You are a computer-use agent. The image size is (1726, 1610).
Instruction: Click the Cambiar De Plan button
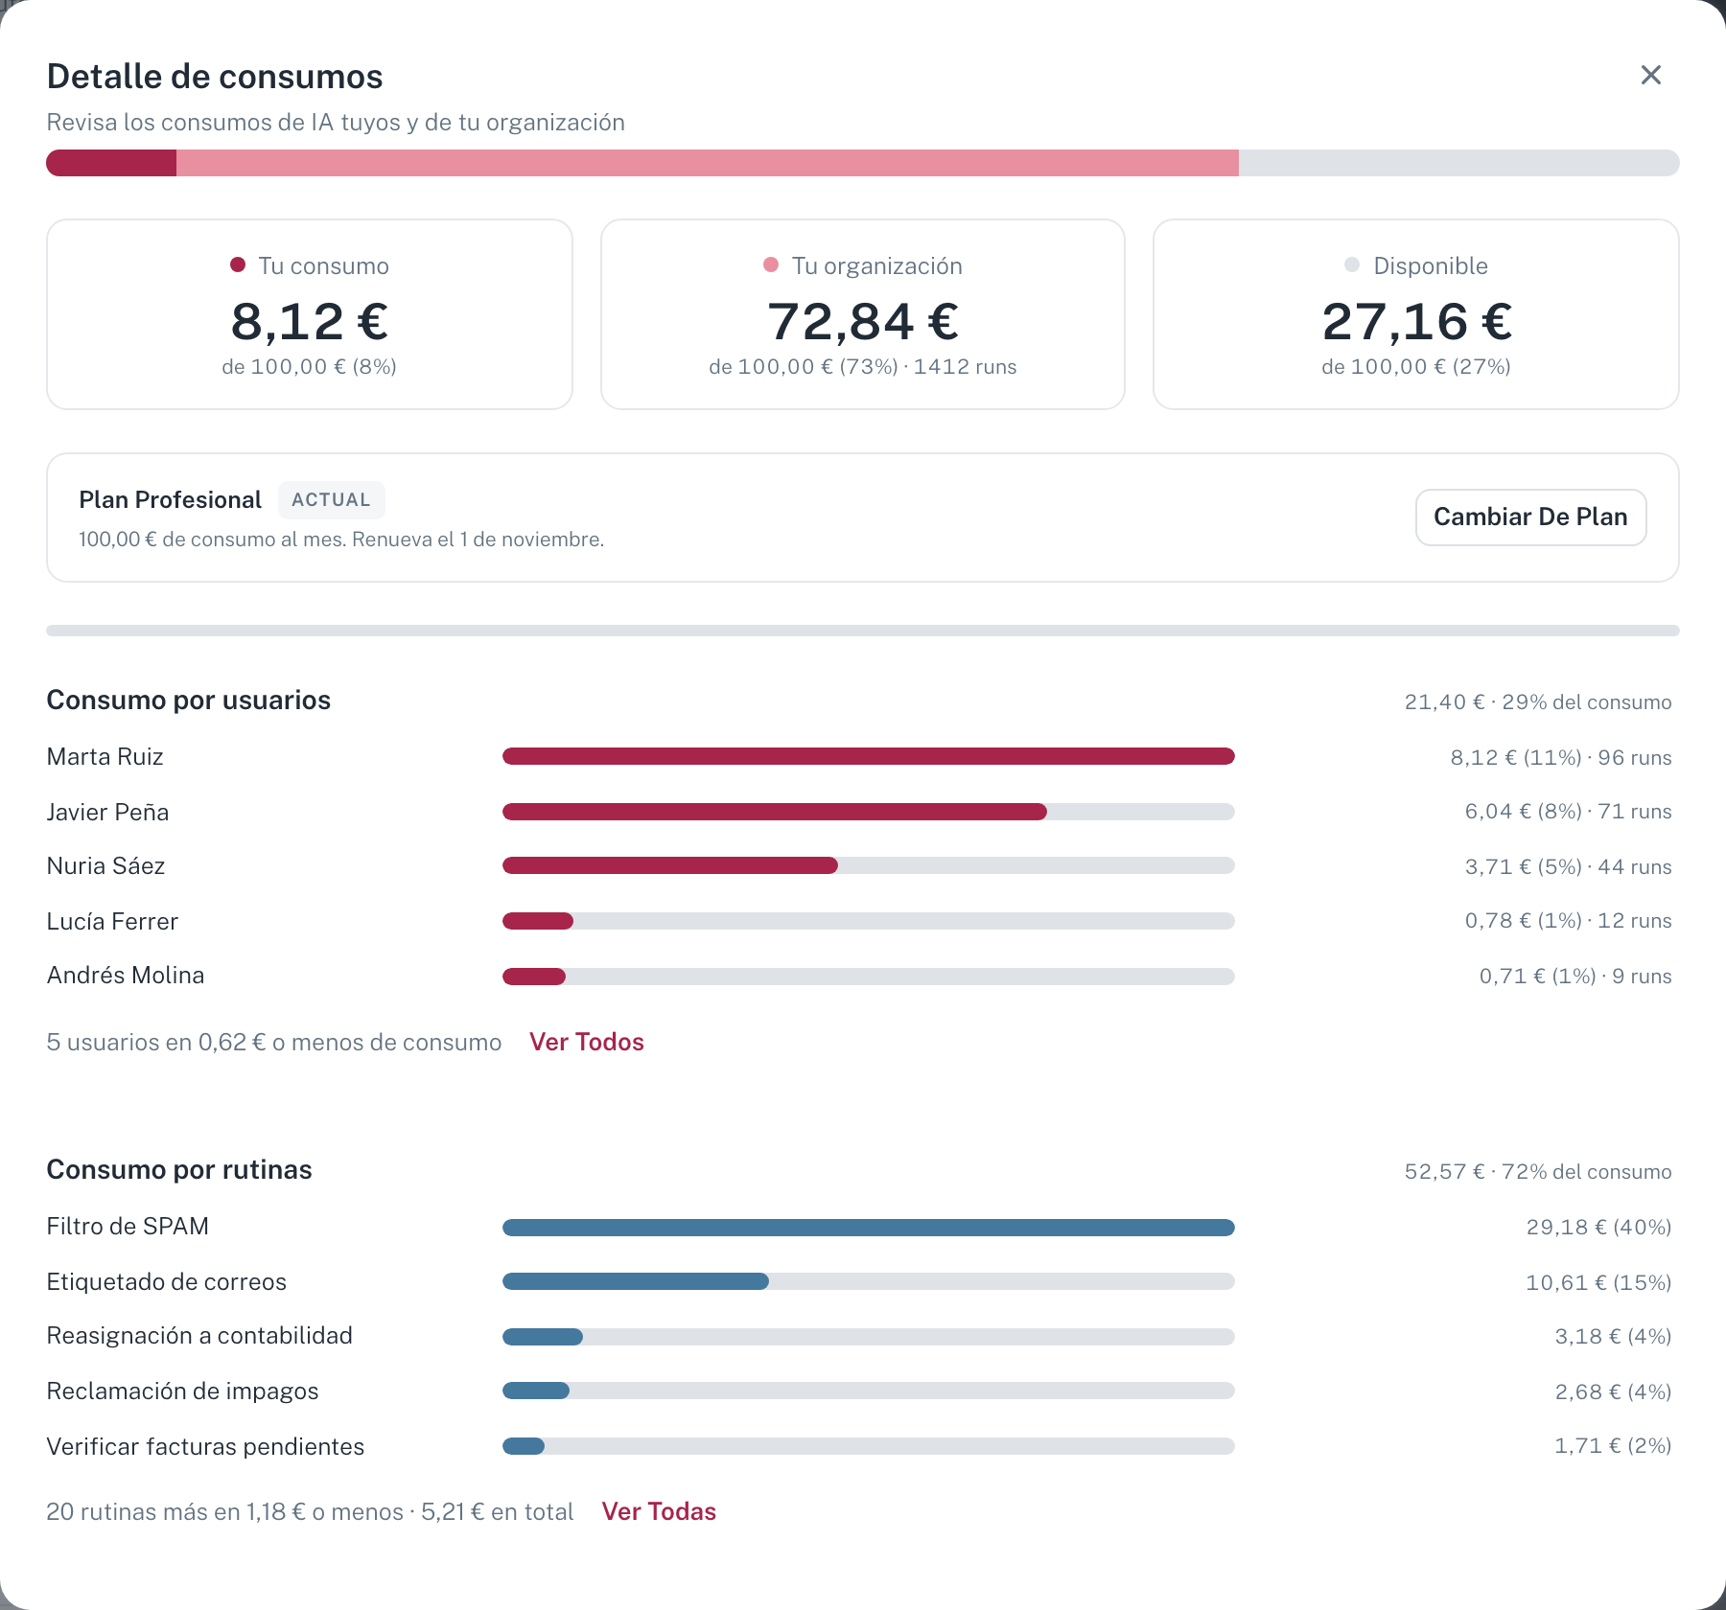1530,517
